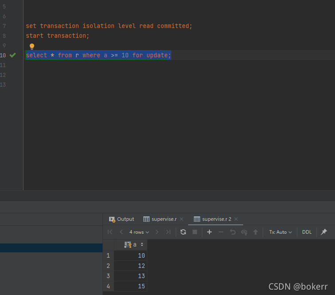The width and height of the screenshot is (335, 295).
Task: Preview pending changes eye icon
Action: pyautogui.click(x=244, y=232)
